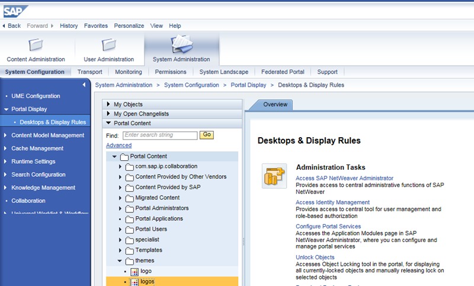Image resolution: width=474 pixels, height=286 pixels.
Task: Click the Back arrow icon
Action: (4, 26)
